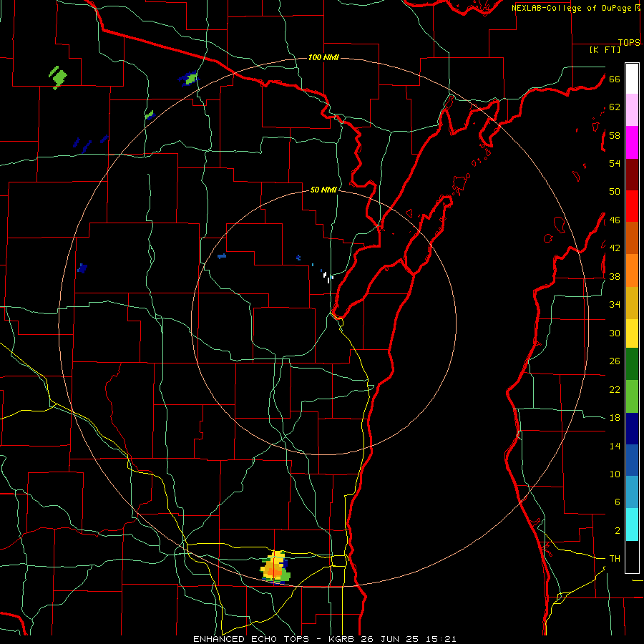Viewport: 644px width, 644px height.
Task: Click legend value '54'
Action: [615, 163]
